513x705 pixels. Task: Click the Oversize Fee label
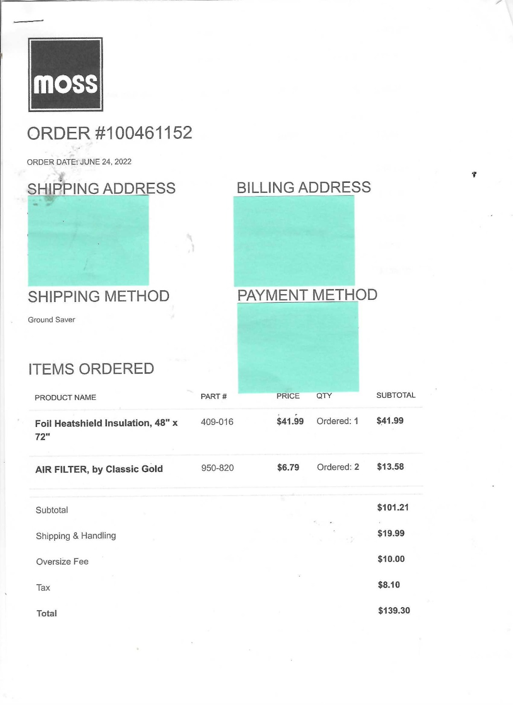tap(62, 562)
